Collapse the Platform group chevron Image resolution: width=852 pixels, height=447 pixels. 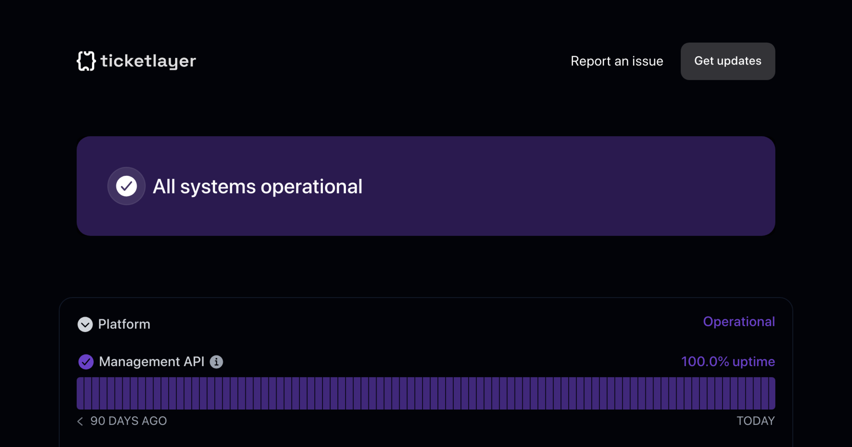pos(85,324)
